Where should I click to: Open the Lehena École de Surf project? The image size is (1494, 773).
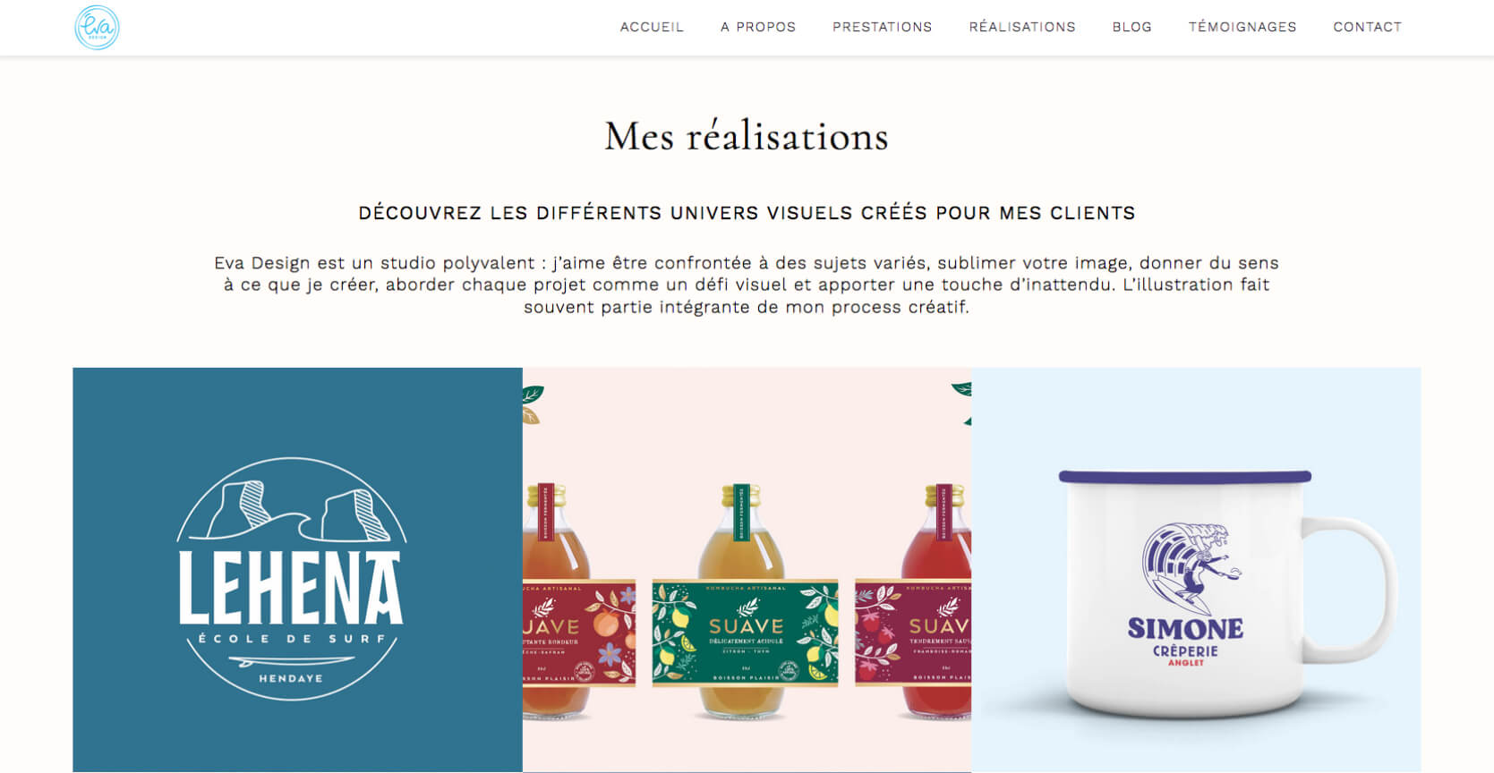297,570
